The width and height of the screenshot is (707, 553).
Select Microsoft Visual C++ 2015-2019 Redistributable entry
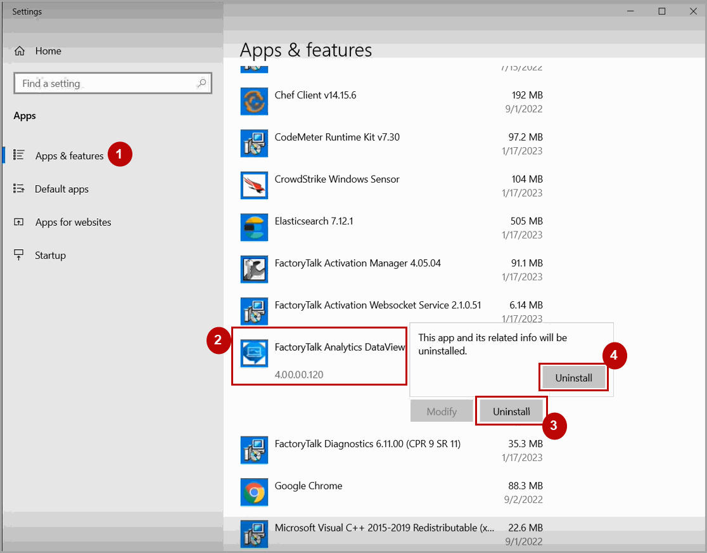pos(385,528)
